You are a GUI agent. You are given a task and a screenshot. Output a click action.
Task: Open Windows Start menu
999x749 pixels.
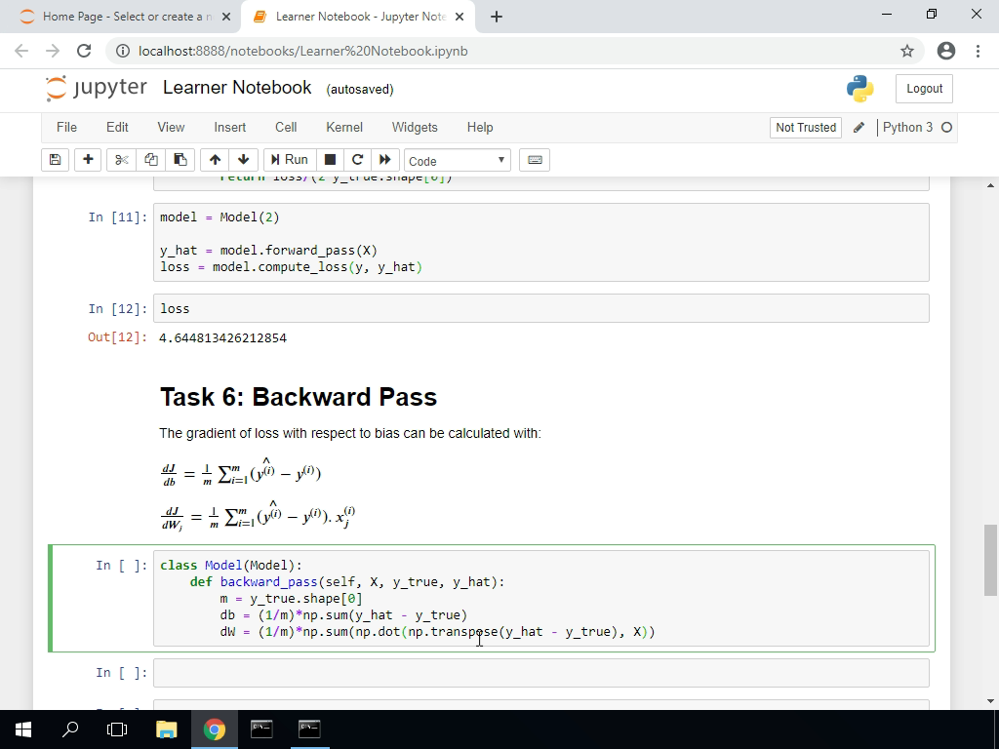click(x=23, y=729)
